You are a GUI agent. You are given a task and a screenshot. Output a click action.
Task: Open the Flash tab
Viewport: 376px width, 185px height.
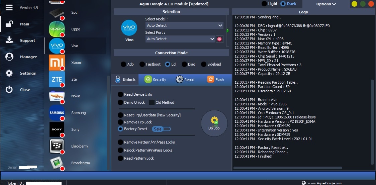(215, 80)
